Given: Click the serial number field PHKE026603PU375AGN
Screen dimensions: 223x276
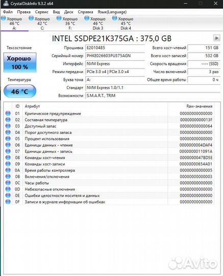Looking at the screenshot, I should pyautogui.click(x=115, y=56).
